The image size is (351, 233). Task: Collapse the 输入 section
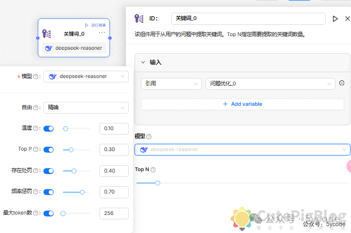pyautogui.click(x=143, y=62)
